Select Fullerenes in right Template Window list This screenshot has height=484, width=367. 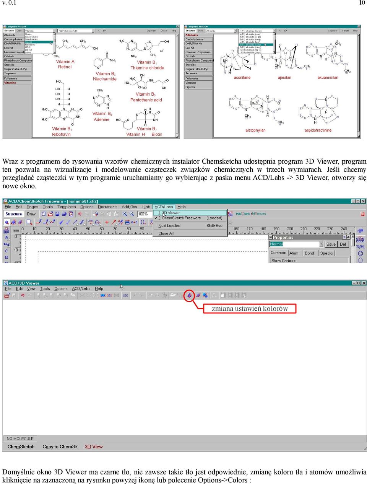click(x=198, y=78)
